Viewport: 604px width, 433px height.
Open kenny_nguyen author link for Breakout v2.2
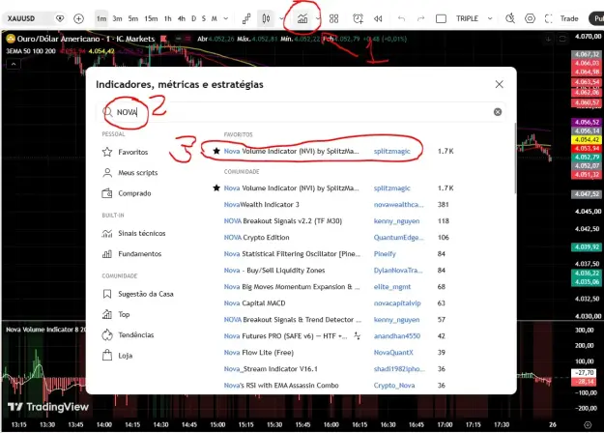point(396,221)
